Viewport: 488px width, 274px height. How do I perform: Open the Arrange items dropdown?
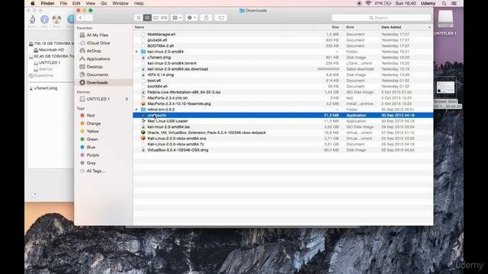(177, 18)
